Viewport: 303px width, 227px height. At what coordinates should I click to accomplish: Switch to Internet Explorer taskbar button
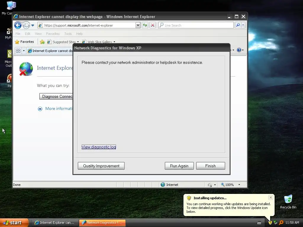point(55,223)
